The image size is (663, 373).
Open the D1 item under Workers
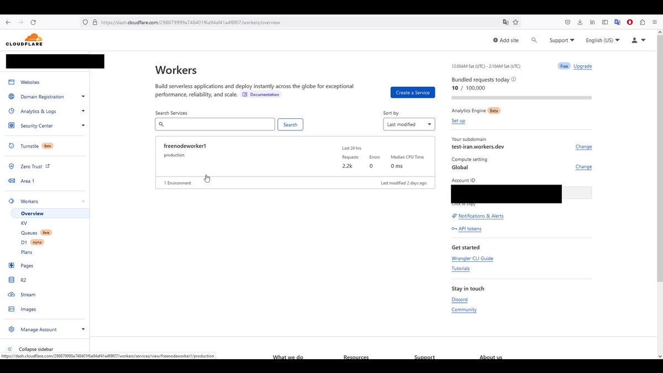[24, 243]
